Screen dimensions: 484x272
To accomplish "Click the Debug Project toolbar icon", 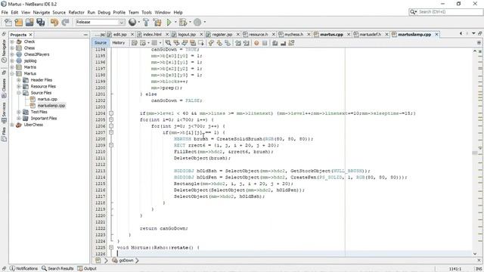I will tap(183, 22).
